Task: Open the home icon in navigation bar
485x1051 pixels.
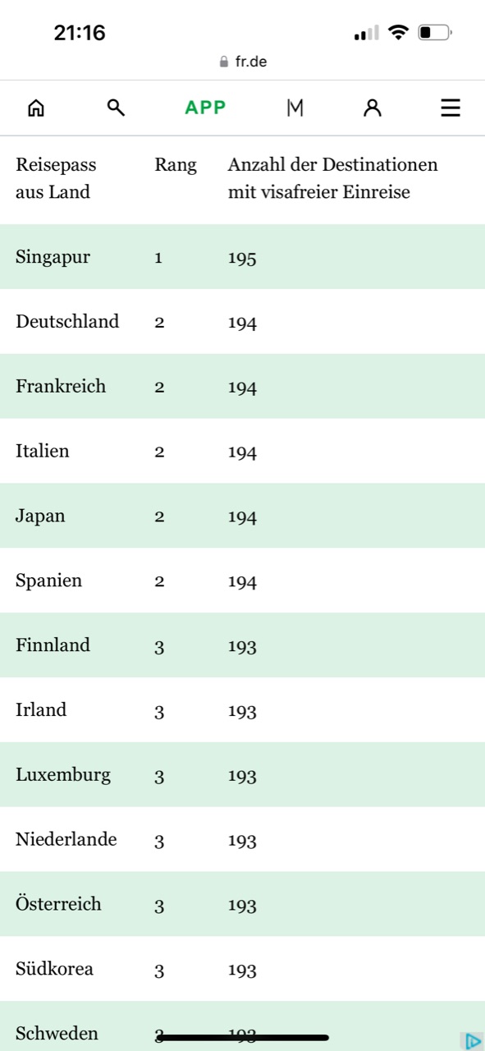Action: (35, 108)
